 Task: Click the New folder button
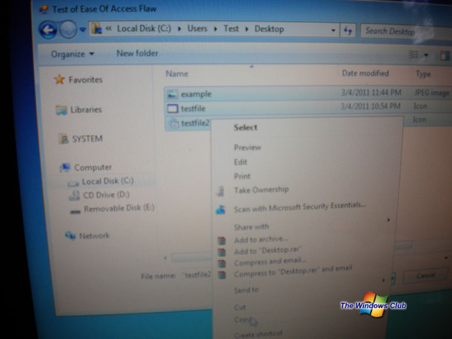(137, 53)
